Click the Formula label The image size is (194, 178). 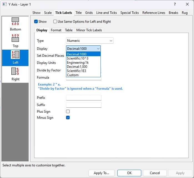click(43, 78)
